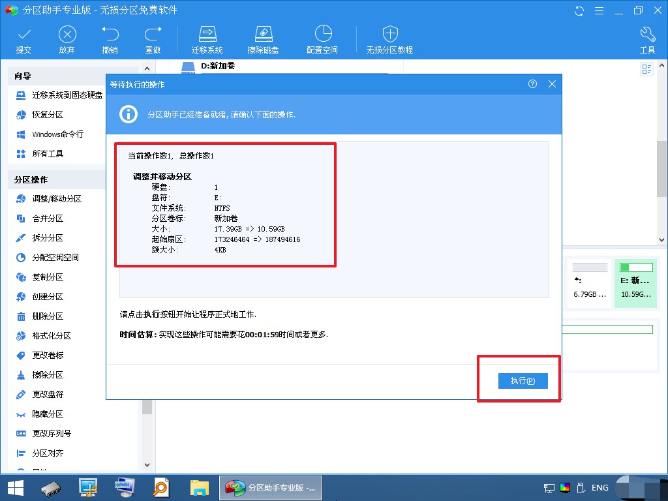Select 迁移系统到固态硬盘 in wizard sidebar
Image resolution: width=668 pixels, height=501 pixels.
pos(59,95)
